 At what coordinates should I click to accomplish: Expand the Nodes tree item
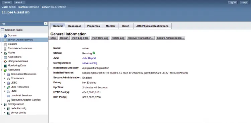tap(2, 52)
